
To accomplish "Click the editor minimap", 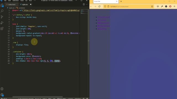I will [x=84, y=12].
